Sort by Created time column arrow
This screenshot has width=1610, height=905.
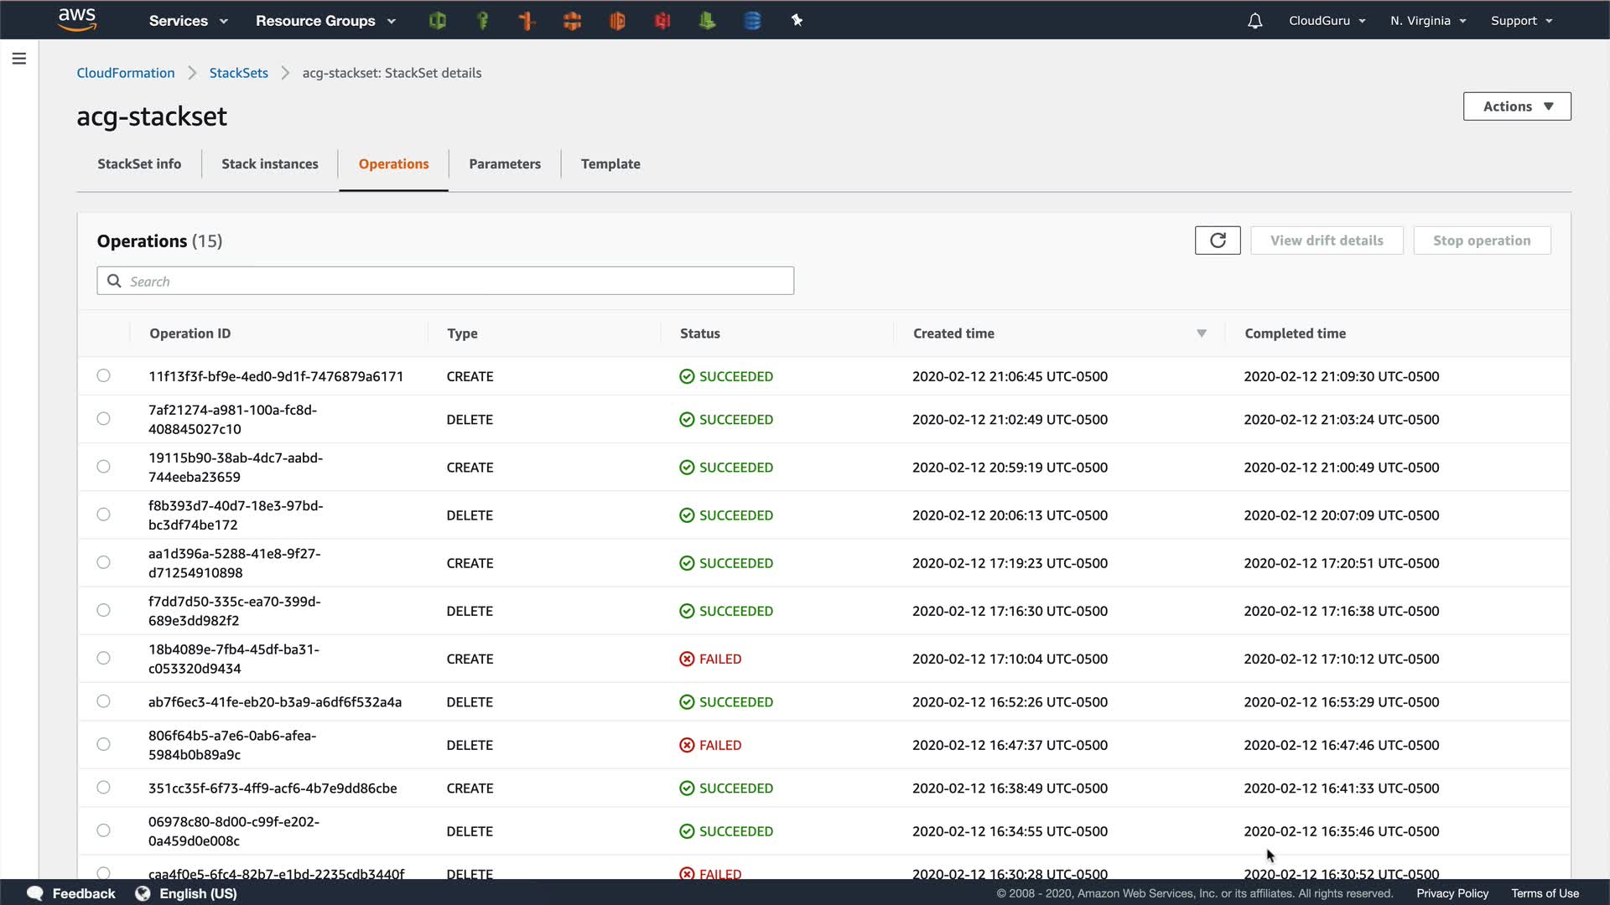click(1201, 334)
